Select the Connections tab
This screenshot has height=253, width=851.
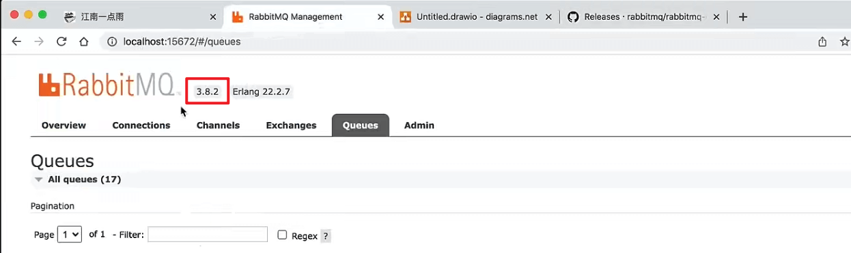[141, 125]
